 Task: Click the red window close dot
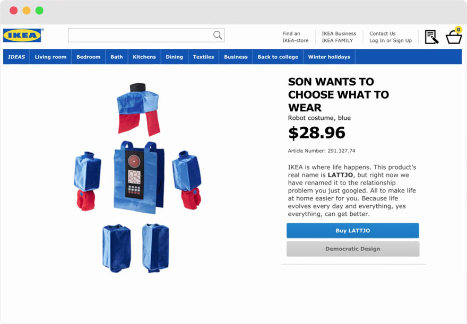[x=14, y=11]
